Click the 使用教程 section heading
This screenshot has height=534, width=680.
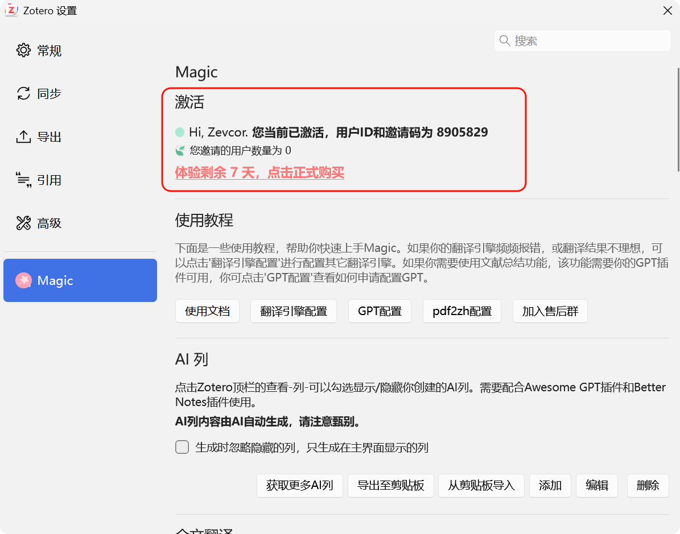click(x=204, y=220)
